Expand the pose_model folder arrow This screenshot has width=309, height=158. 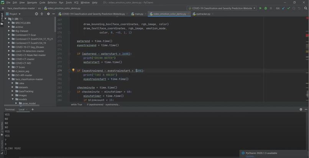(x=16, y=103)
